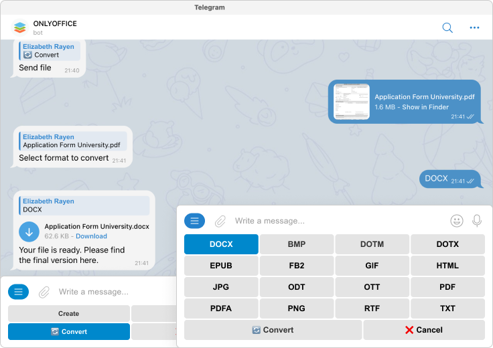
Task: Click the Cancel button with red X
Action: (424, 330)
